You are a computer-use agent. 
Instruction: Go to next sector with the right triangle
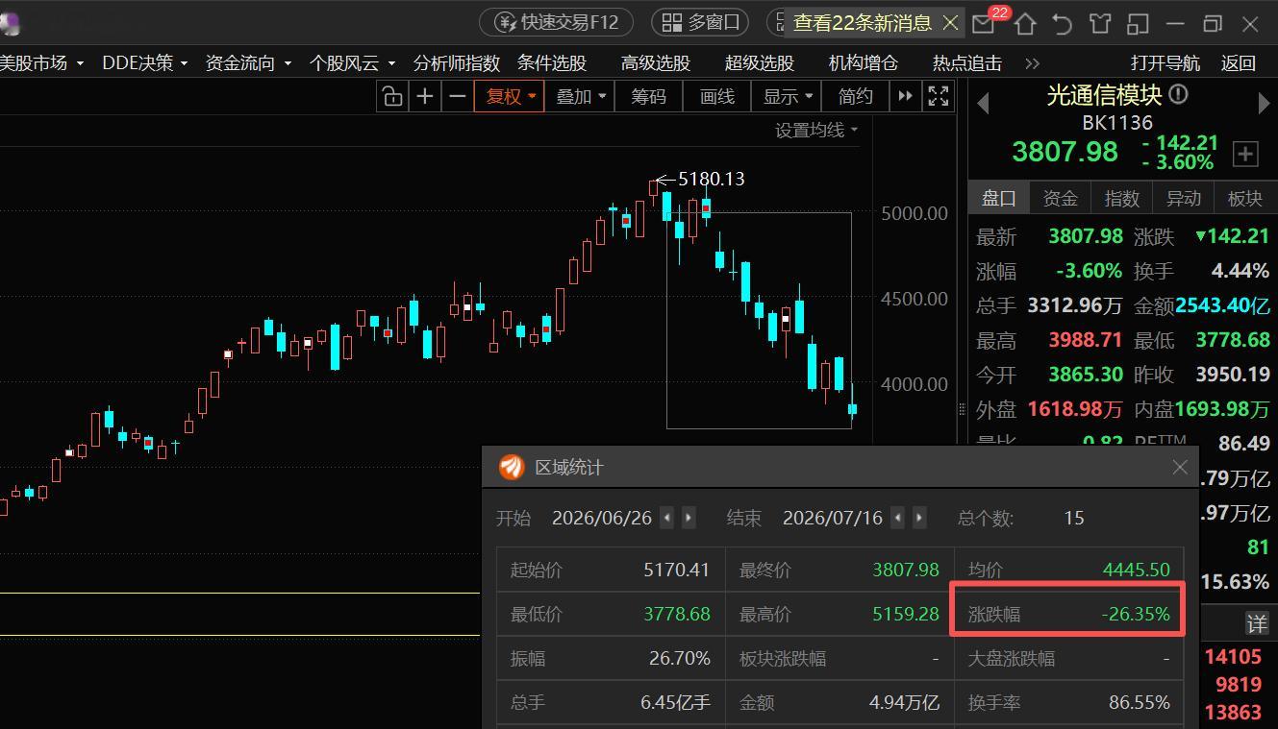pos(1264,103)
